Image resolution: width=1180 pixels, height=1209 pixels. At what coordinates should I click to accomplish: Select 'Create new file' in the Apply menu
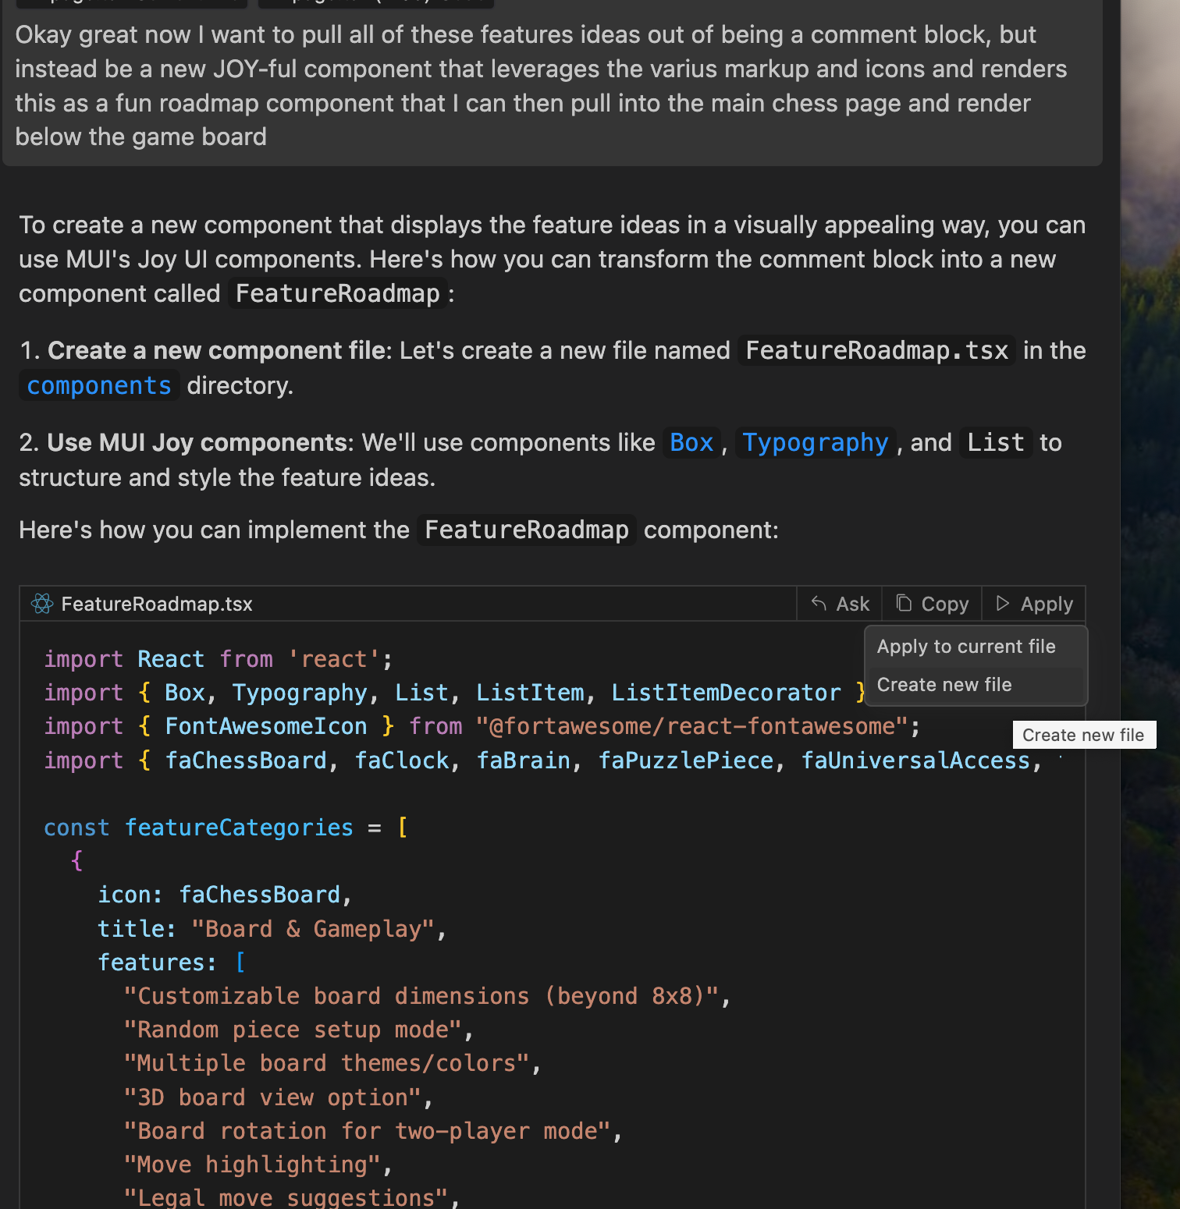[944, 685]
